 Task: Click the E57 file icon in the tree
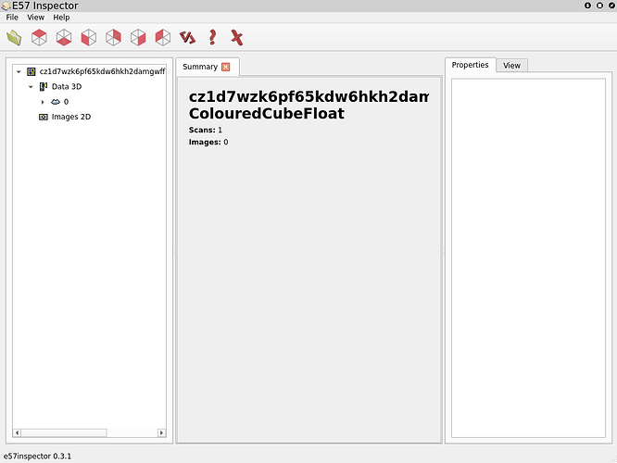(x=31, y=71)
